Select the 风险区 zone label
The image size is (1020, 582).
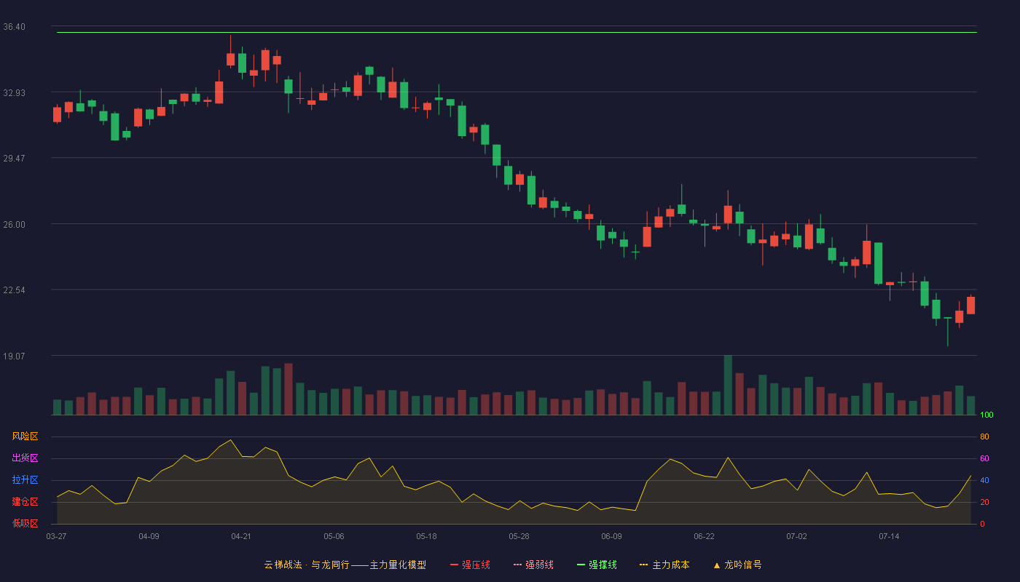[x=25, y=436]
